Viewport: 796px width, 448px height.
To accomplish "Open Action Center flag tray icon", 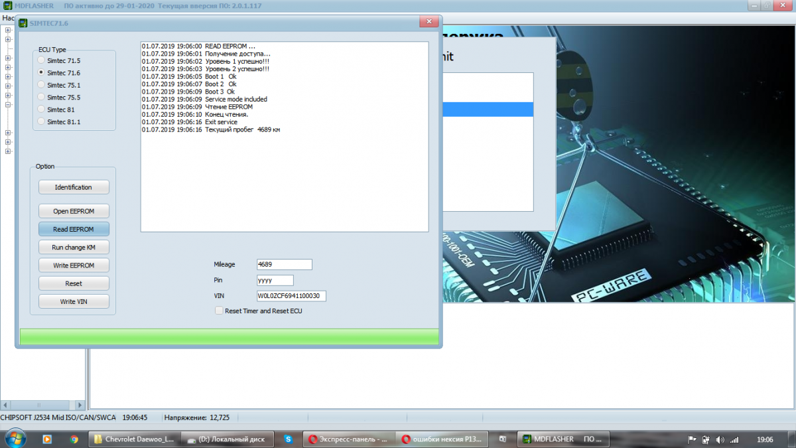I will pyautogui.click(x=691, y=439).
